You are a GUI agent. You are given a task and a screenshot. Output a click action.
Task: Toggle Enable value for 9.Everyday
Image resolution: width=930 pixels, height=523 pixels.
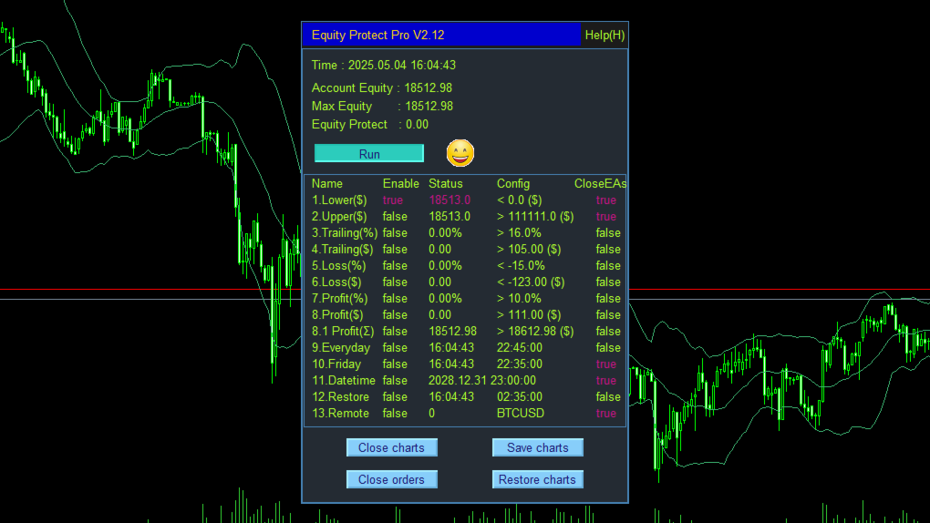click(x=395, y=348)
